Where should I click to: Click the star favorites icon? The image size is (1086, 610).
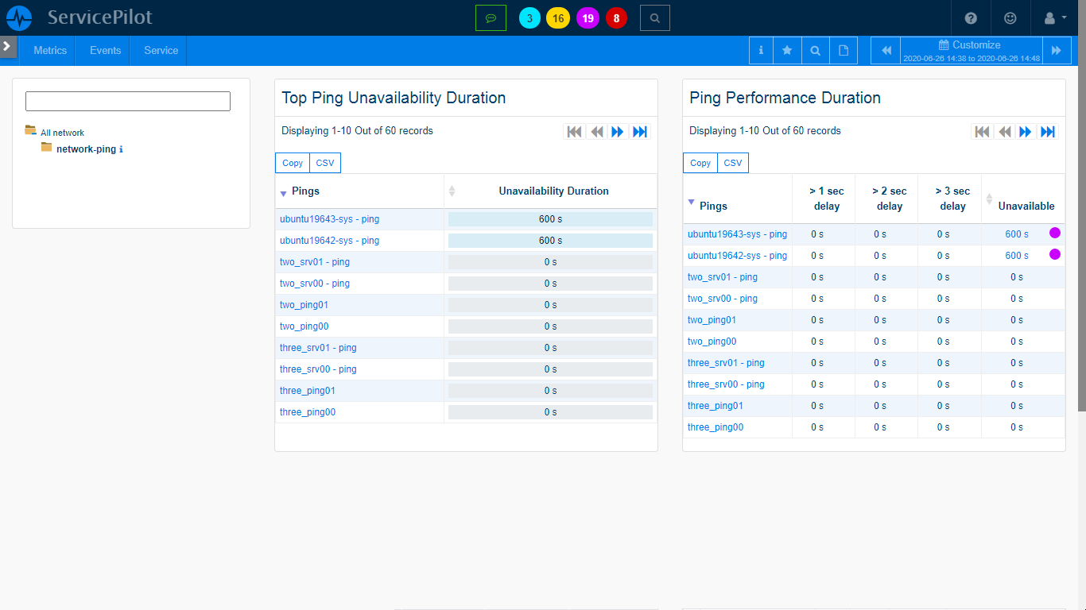787,50
